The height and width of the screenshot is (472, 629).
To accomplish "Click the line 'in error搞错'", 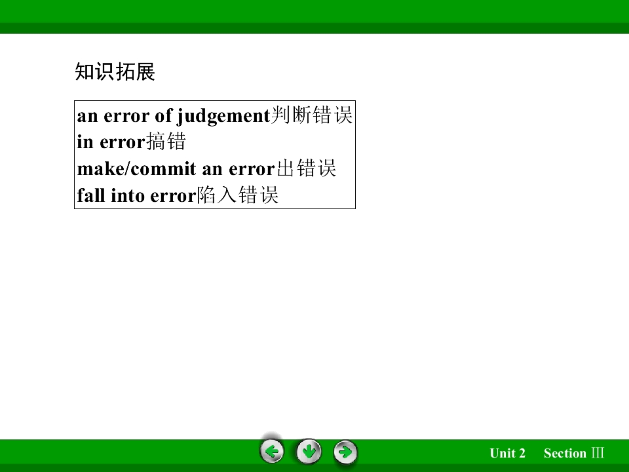I will tap(131, 142).
